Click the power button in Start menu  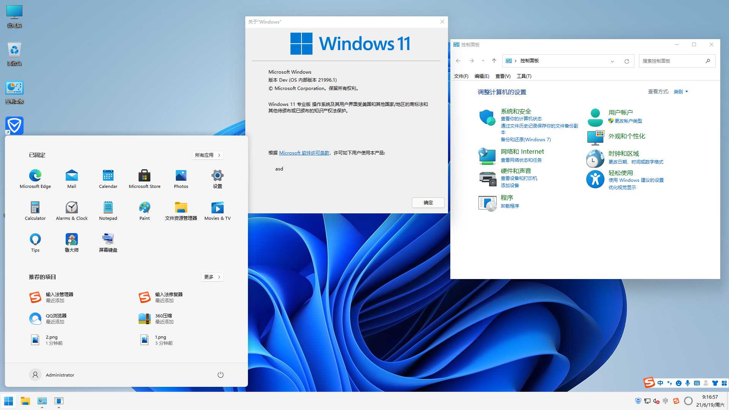click(x=220, y=375)
